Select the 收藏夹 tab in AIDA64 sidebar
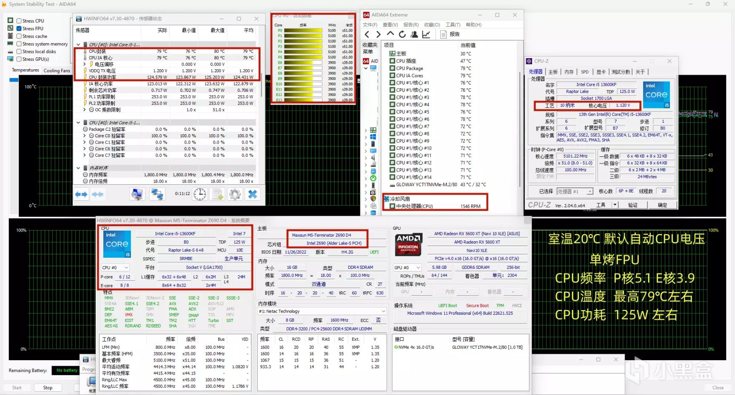 point(370,45)
